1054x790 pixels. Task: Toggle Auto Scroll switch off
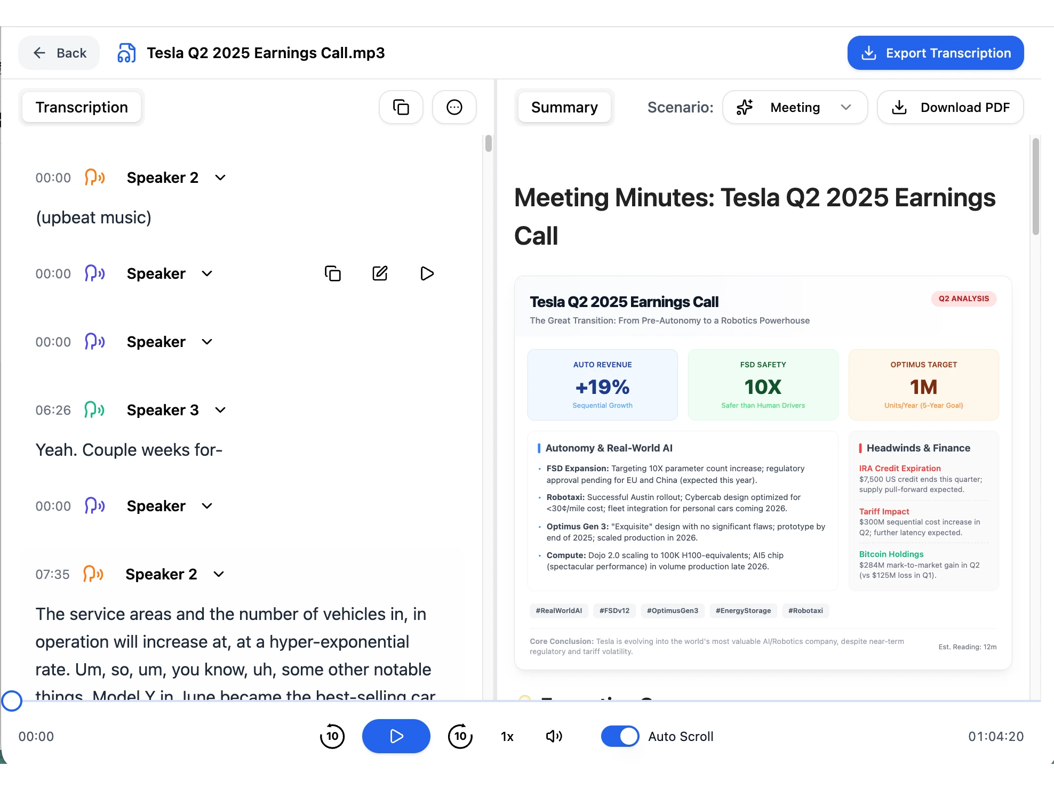tap(620, 736)
